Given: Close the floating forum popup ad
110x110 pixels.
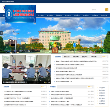Looking at the screenshot, I should (x=35, y=24).
